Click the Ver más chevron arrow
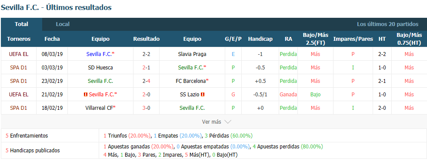This screenshot has height=161, width=427. (228, 122)
